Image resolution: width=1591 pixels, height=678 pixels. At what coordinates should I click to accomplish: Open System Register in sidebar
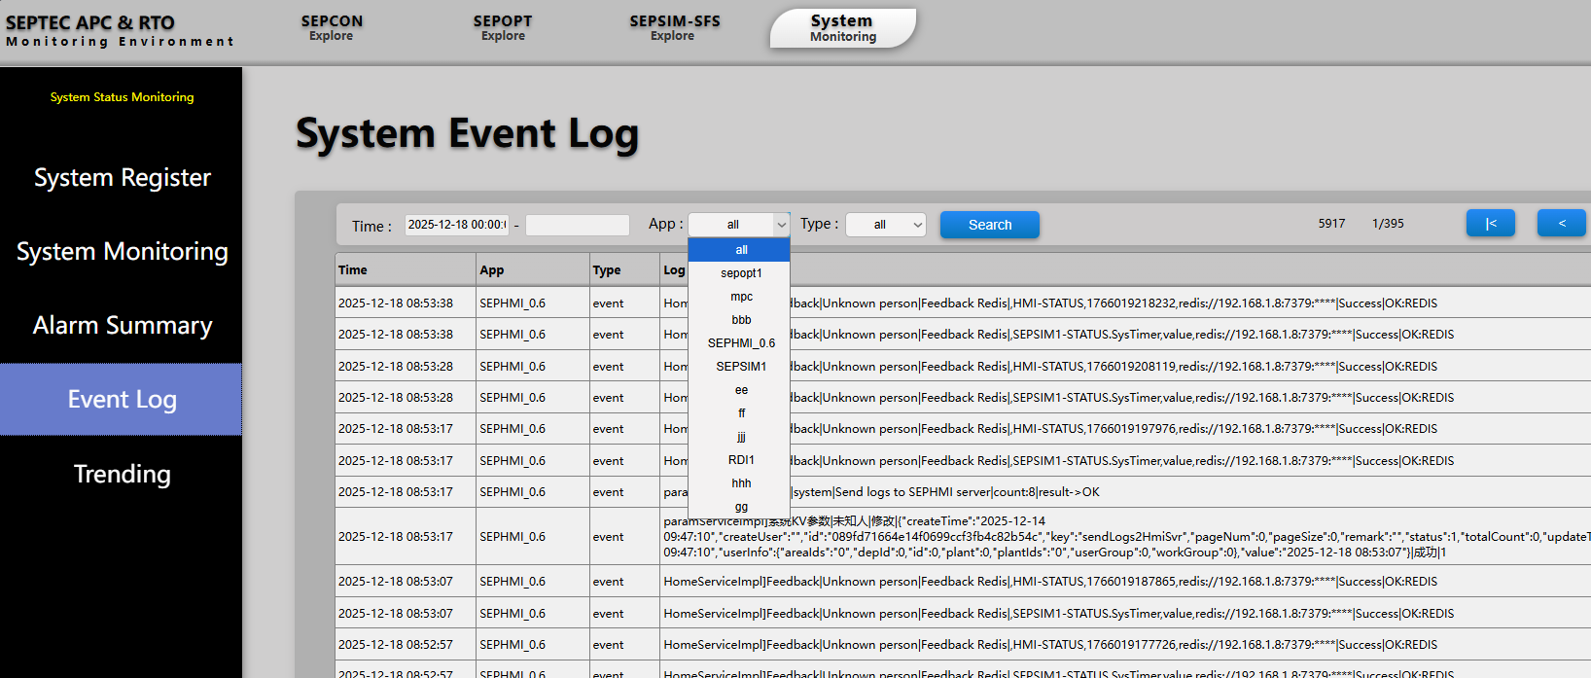point(122,178)
